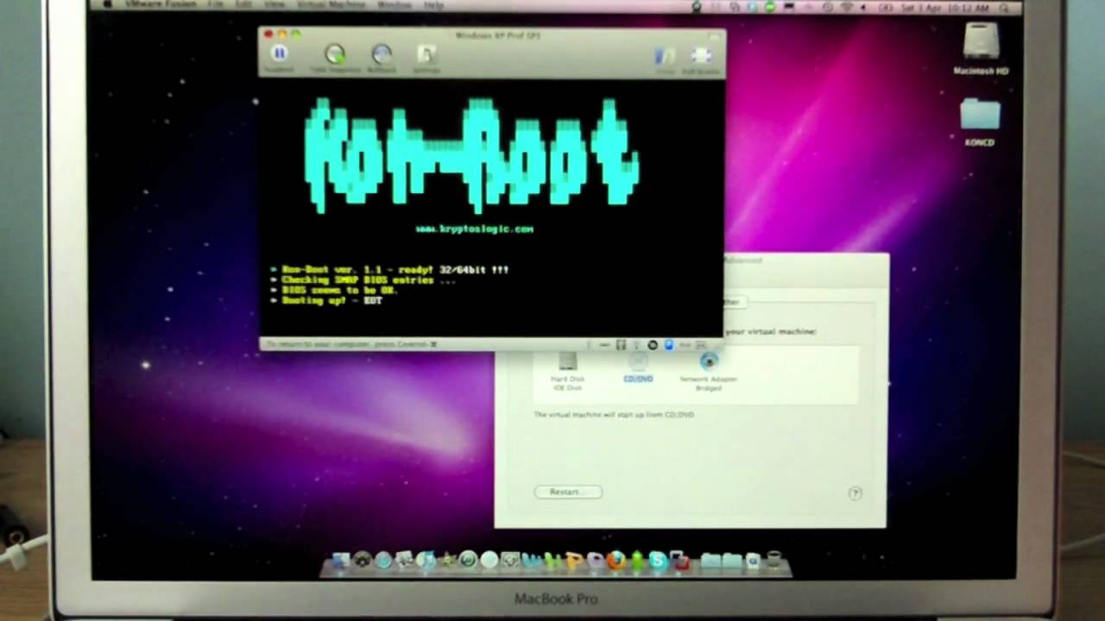1105x621 pixels.
Task: Open the KONCD folder on the desktop
Action: click(x=980, y=122)
